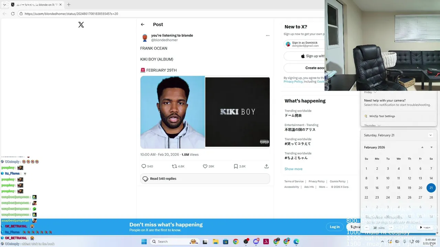Image resolution: width=440 pixels, height=247 pixels.
Task: Click the @blondedhomer handle
Action: pos(164,40)
